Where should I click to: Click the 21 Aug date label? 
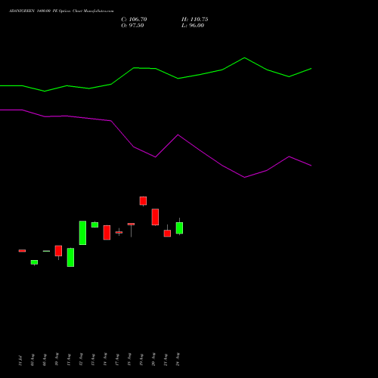166,360
